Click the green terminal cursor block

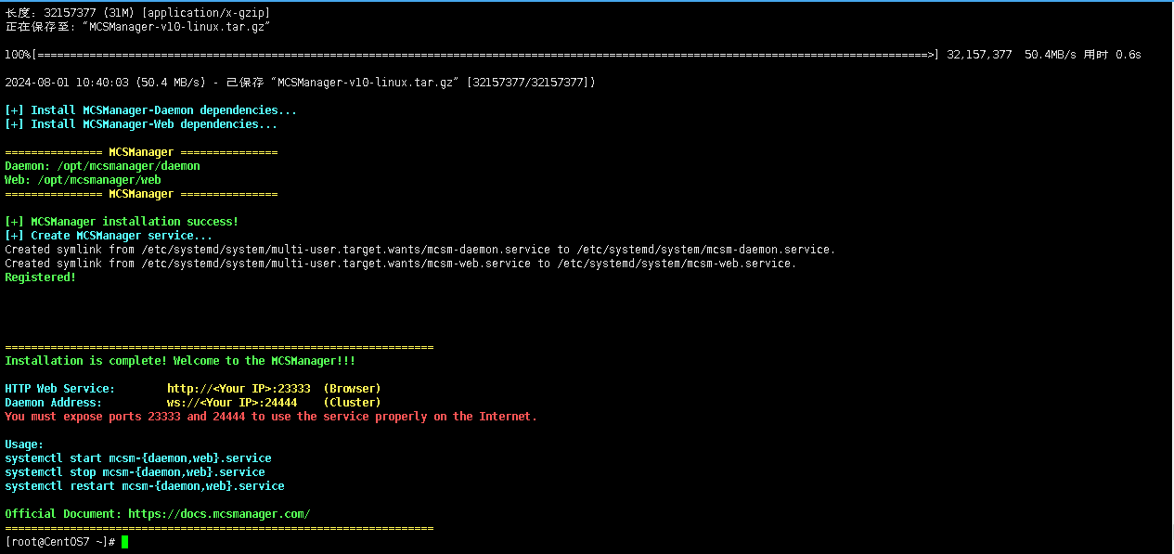pos(124,542)
